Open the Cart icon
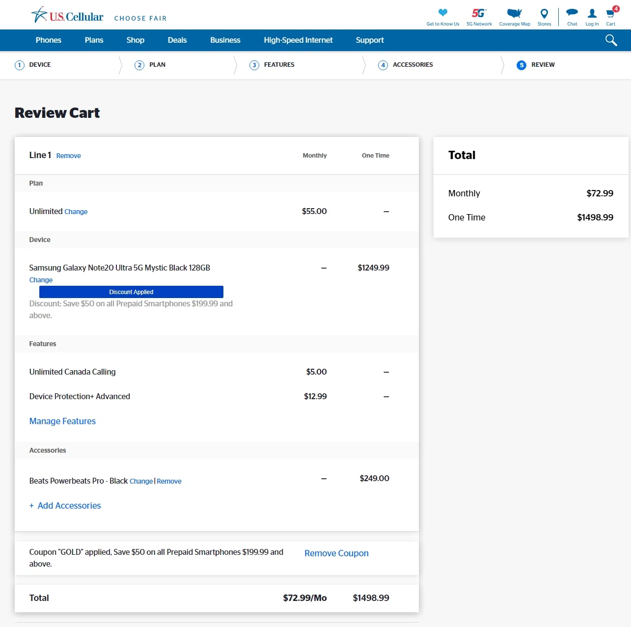Screen dimensions: 631x627 pyautogui.click(x=610, y=13)
